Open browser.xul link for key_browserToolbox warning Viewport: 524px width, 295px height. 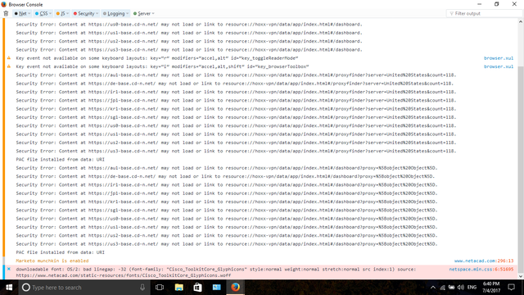coord(499,66)
